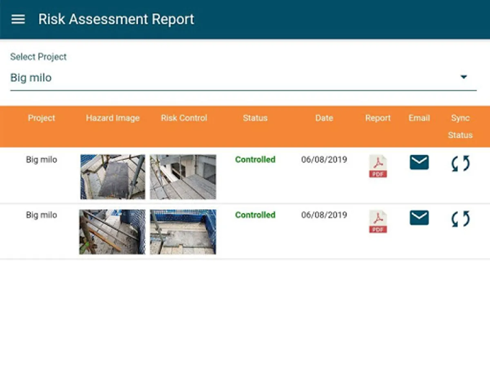Click the Status column header
Screen dimensions: 490x367
[x=255, y=118]
